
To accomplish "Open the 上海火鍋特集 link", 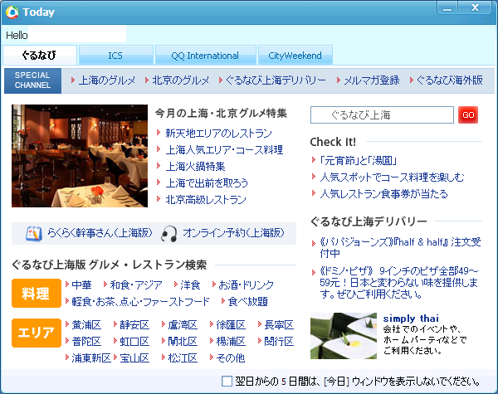I will point(195,167).
